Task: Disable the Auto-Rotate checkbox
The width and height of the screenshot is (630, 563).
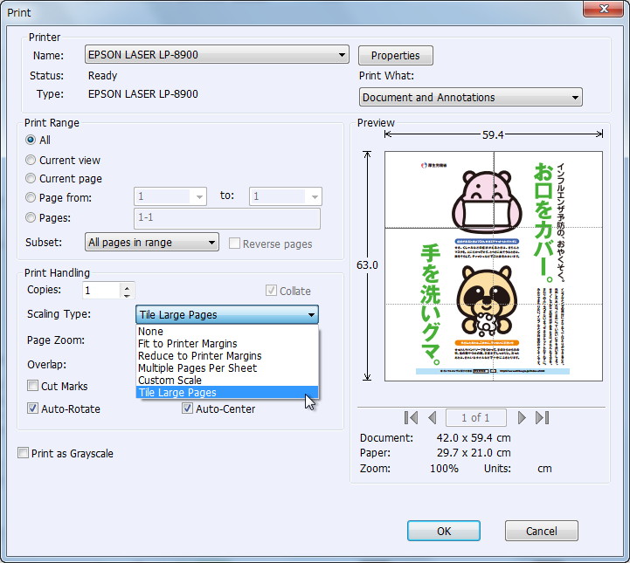Action: pyautogui.click(x=32, y=409)
